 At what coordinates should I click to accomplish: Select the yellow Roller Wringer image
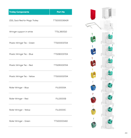[93, 110]
